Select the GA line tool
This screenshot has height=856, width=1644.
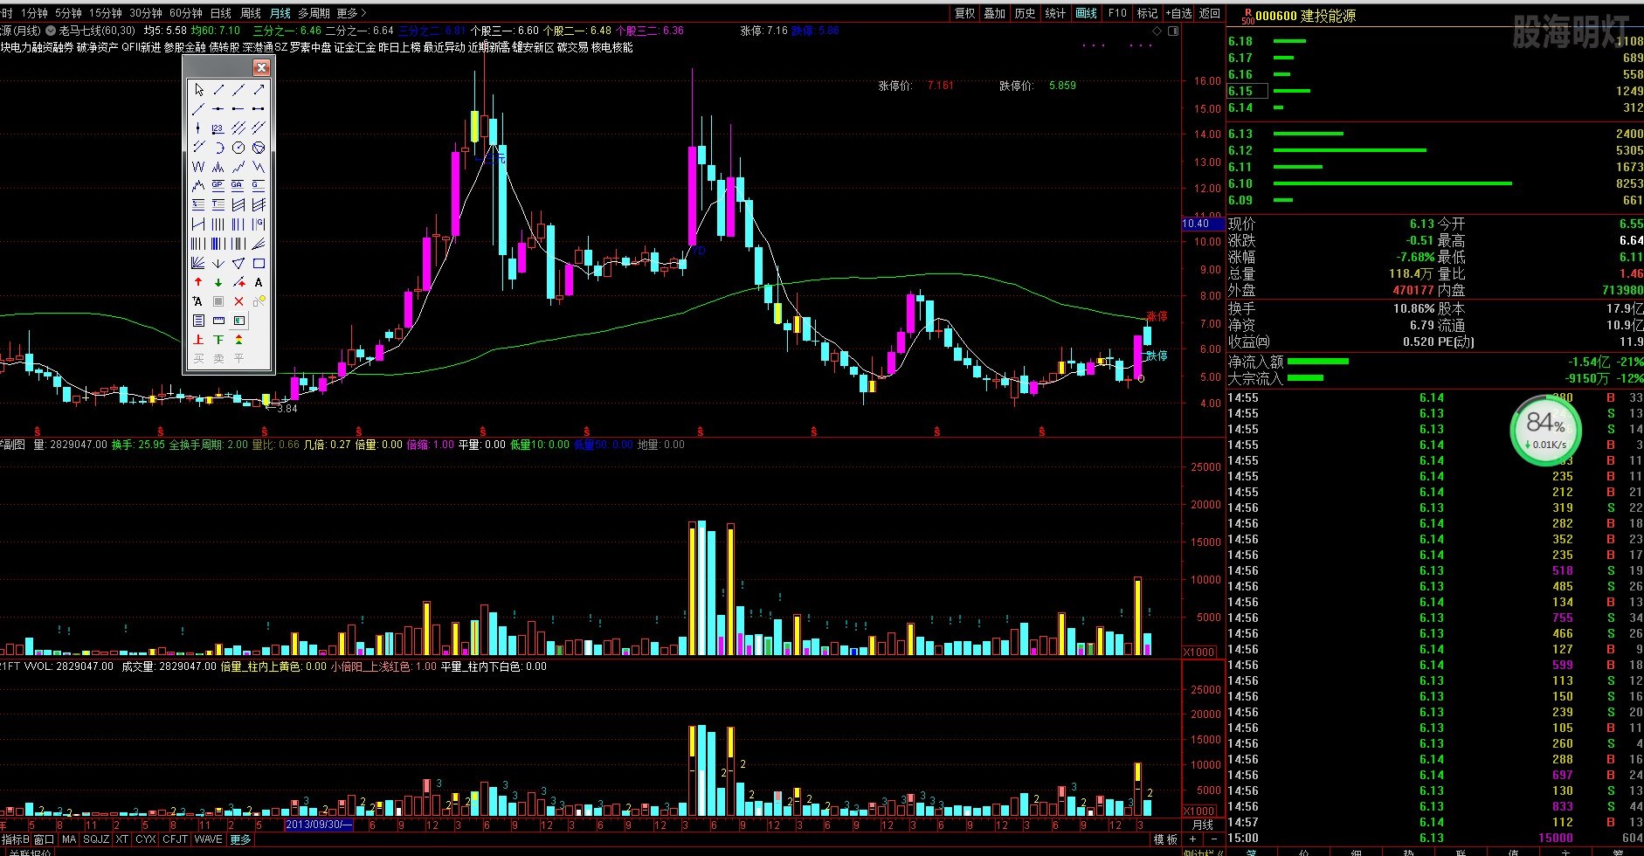(238, 185)
